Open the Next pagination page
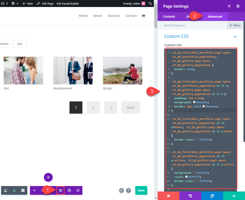The image size is (245, 200). tap(131, 107)
